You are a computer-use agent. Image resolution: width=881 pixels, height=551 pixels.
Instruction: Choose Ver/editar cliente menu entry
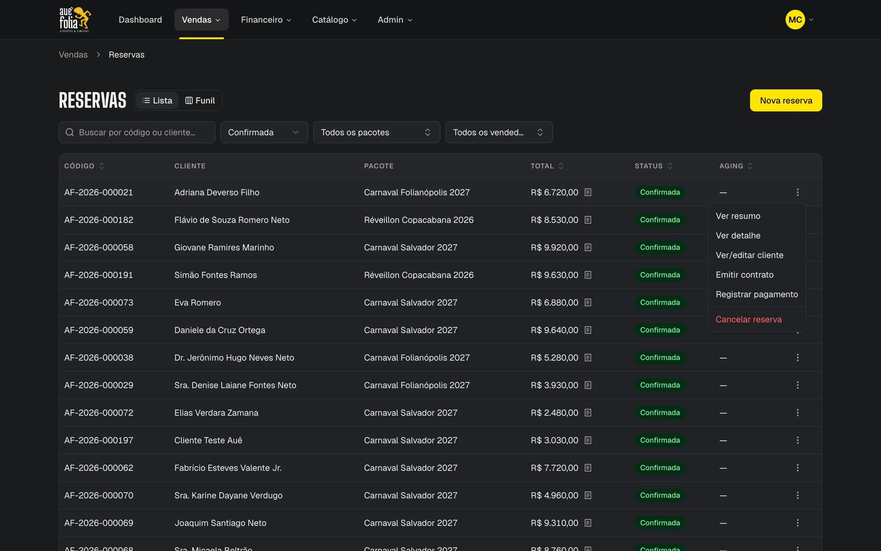click(756, 255)
